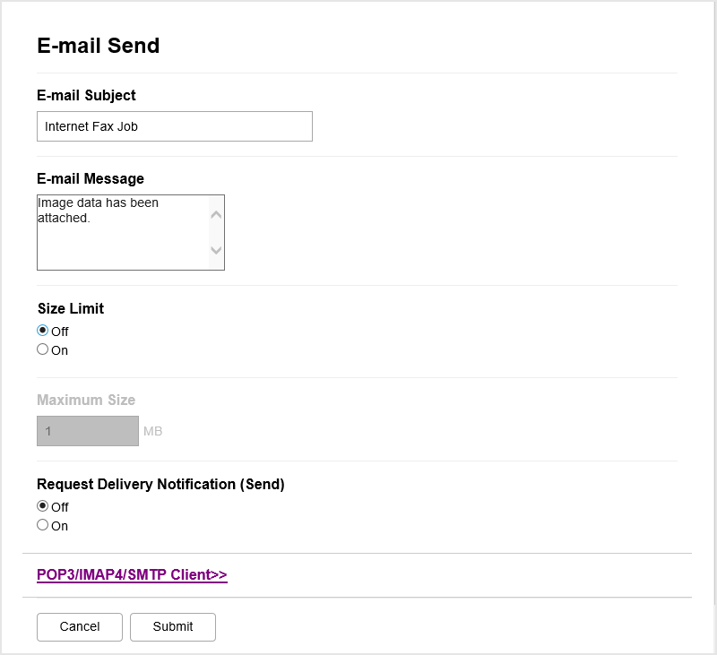Click the E-mail Message scrollbar track
The height and width of the screenshot is (655, 717).
pyautogui.click(x=215, y=232)
